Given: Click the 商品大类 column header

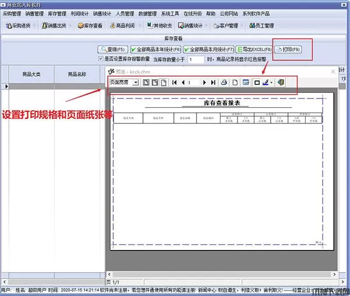Looking at the screenshot, I should 32,75.
